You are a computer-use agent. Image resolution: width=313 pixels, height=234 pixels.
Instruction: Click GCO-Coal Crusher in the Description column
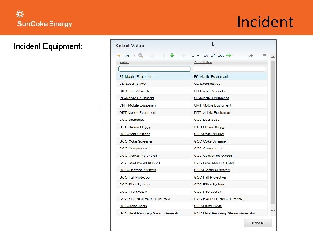pos(209,134)
